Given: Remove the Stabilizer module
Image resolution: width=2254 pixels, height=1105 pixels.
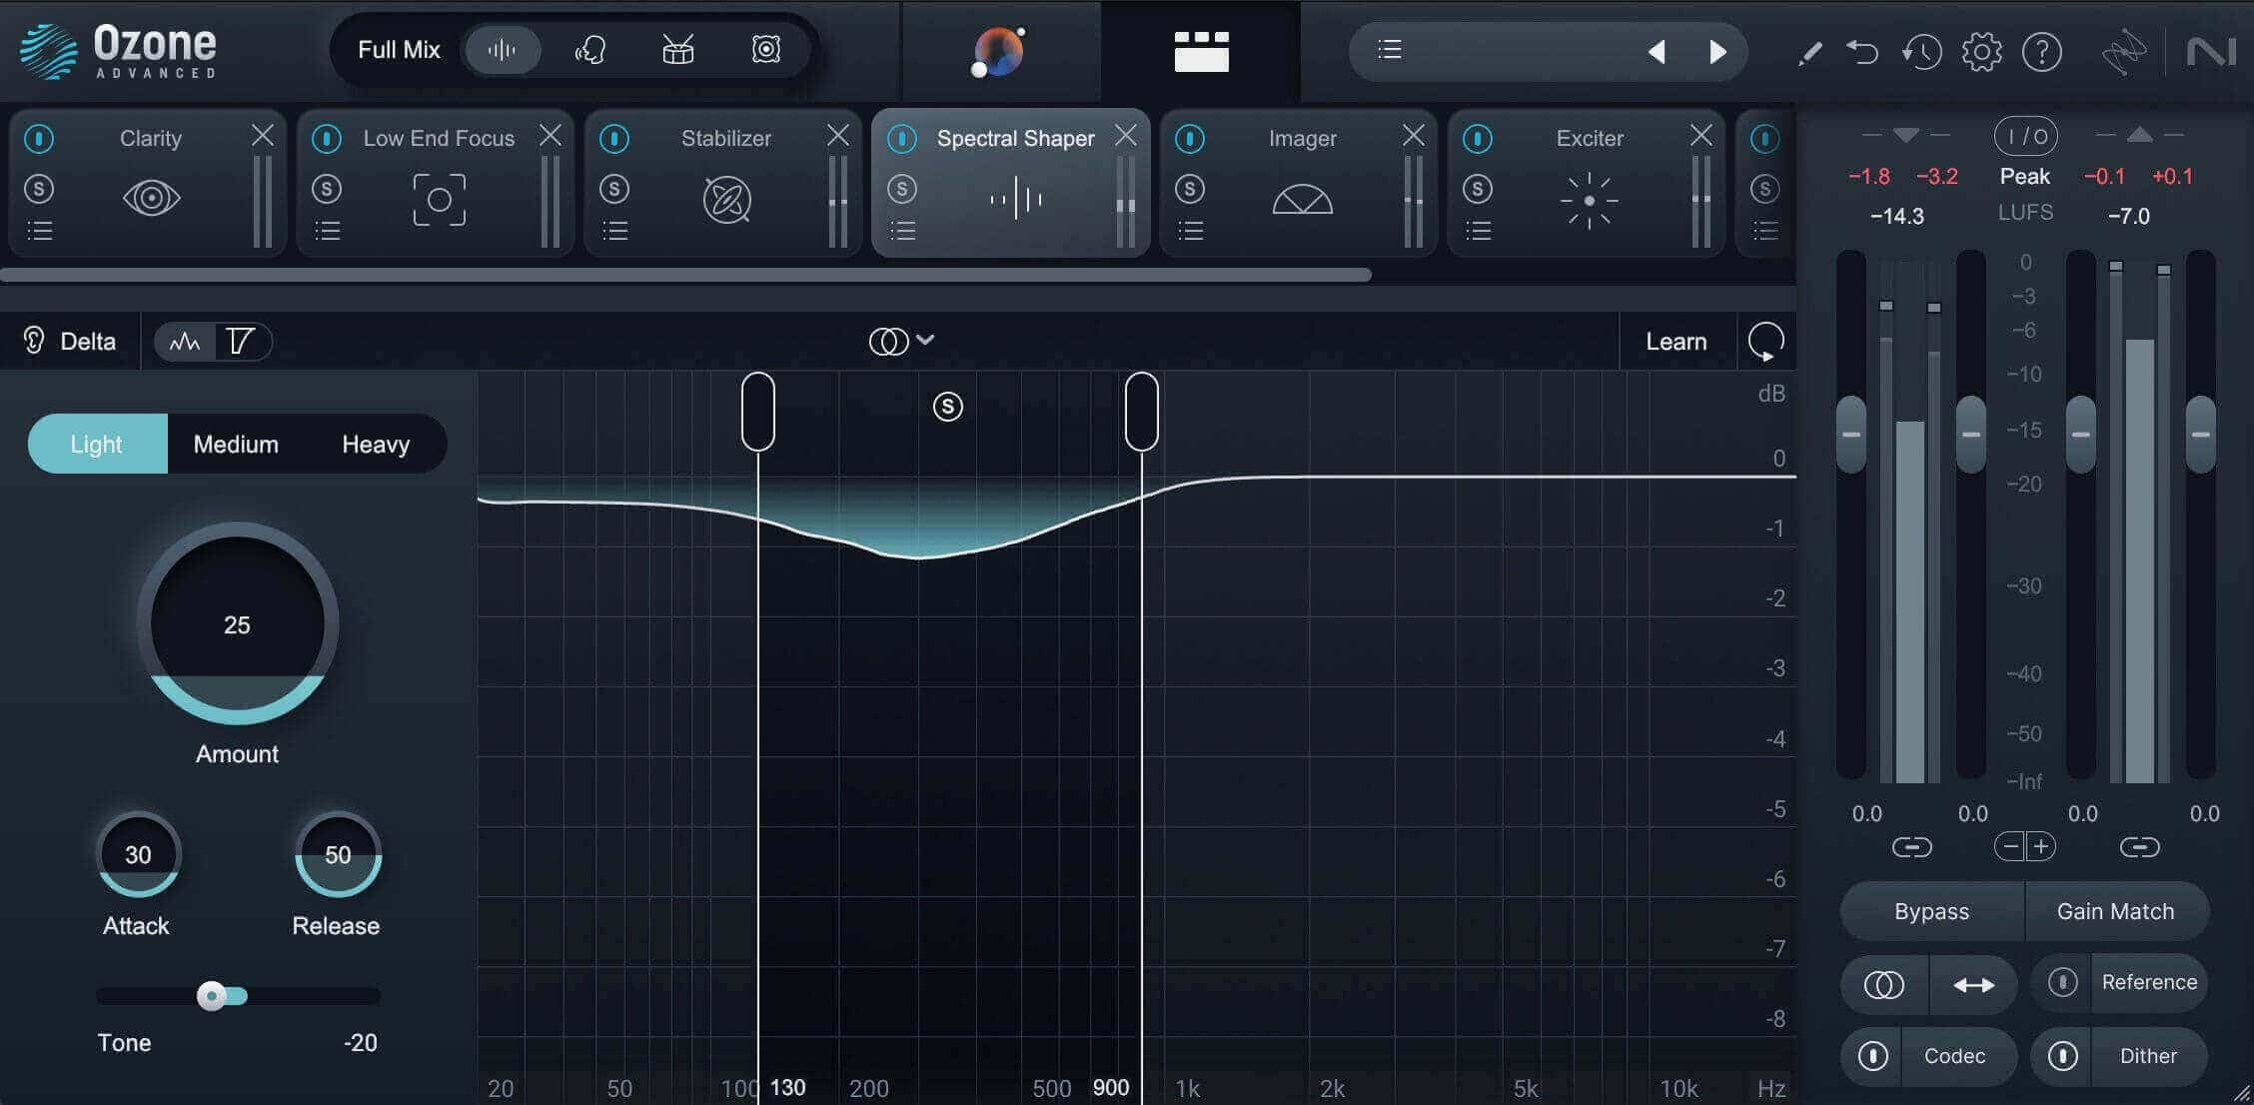Looking at the screenshot, I should coord(838,135).
